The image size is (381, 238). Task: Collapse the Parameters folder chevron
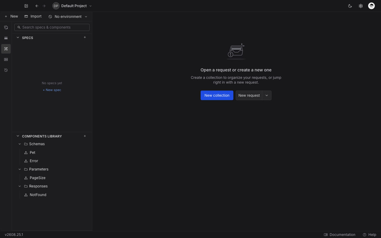pos(20,169)
